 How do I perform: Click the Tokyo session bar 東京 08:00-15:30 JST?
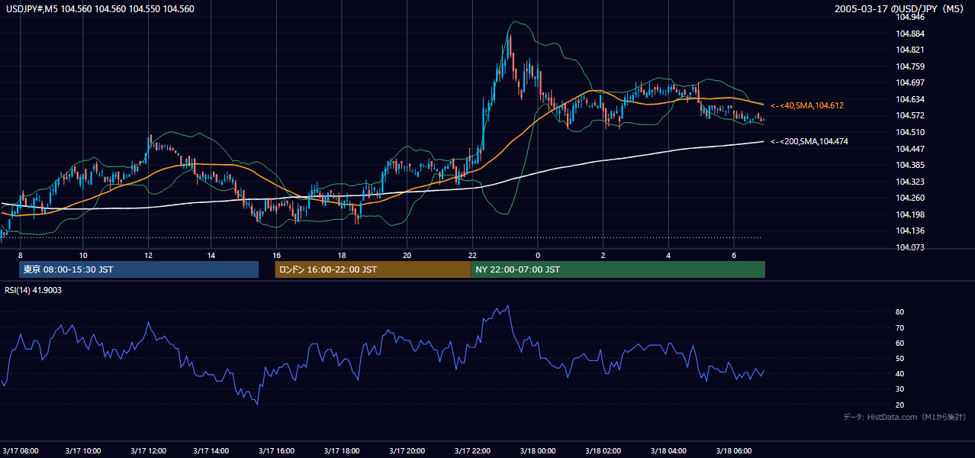139,269
